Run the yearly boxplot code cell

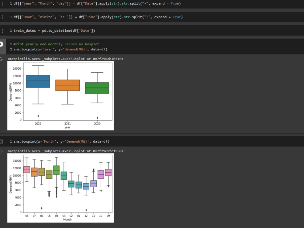[2, 44]
